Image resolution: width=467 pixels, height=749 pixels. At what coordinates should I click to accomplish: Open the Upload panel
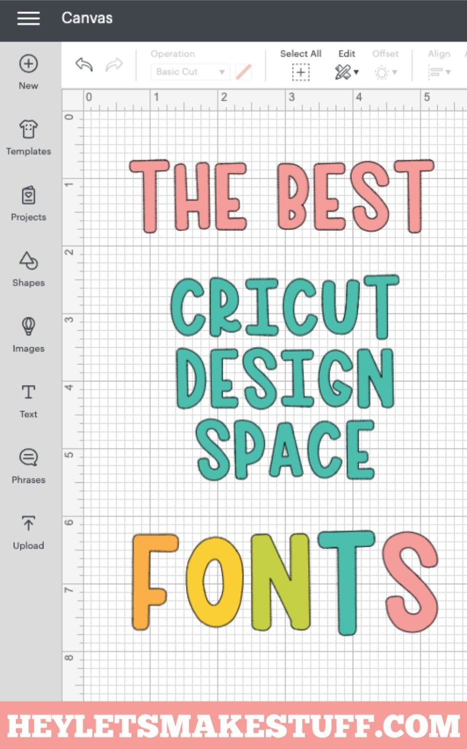tap(28, 531)
